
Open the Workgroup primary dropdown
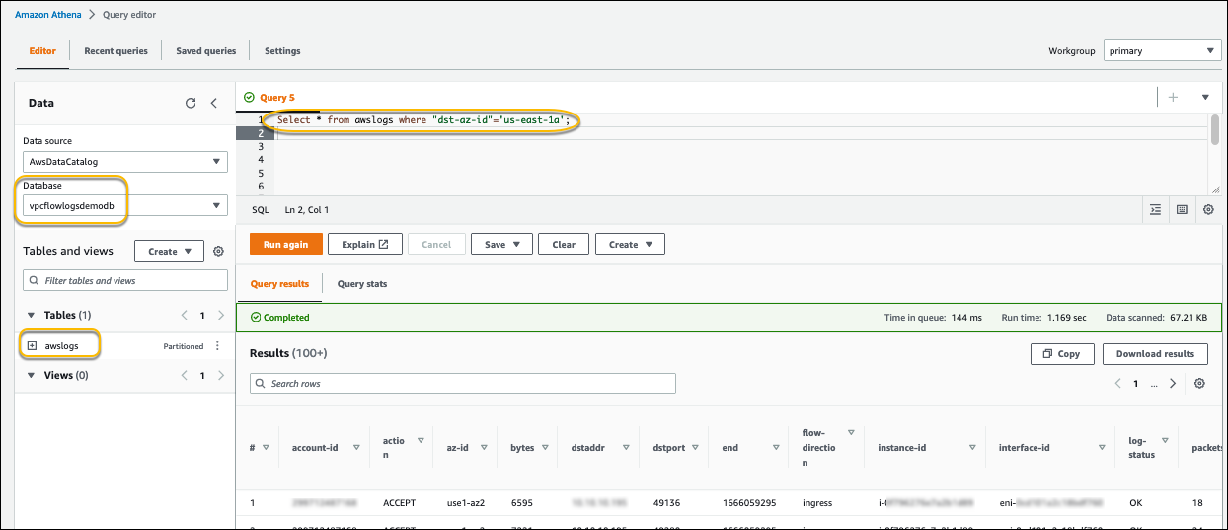(x=1162, y=50)
